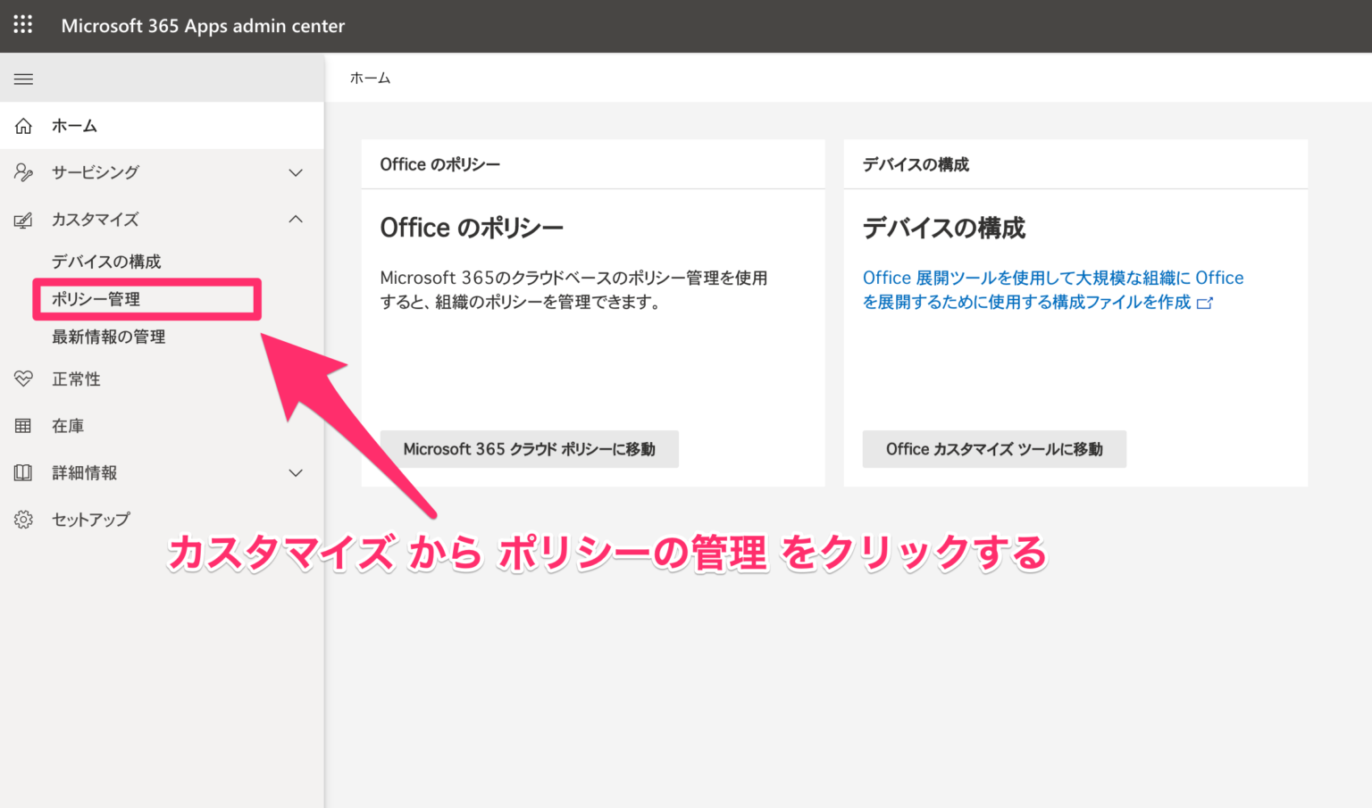Click the セットアップ gear icon
The width and height of the screenshot is (1372, 808).
(23, 519)
